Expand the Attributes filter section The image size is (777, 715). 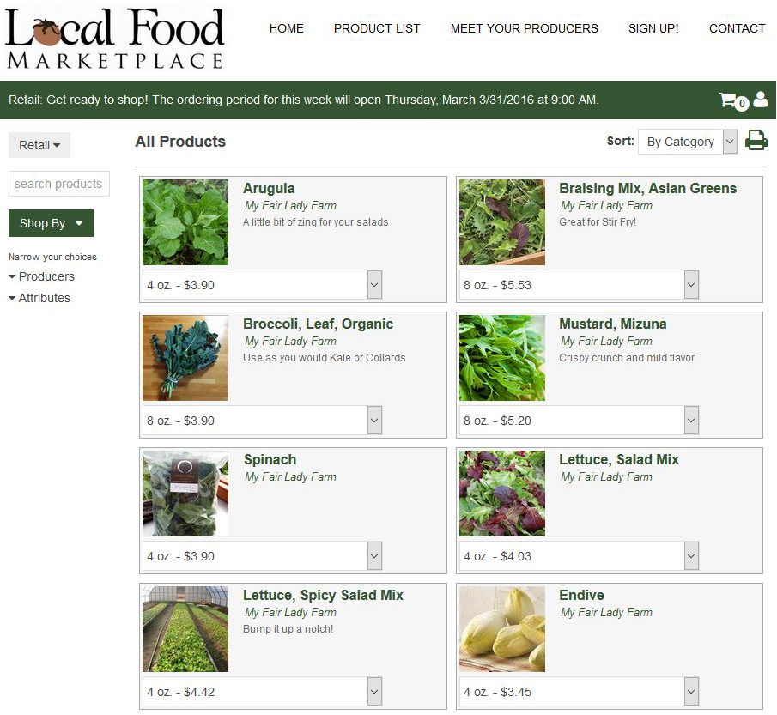coord(39,299)
